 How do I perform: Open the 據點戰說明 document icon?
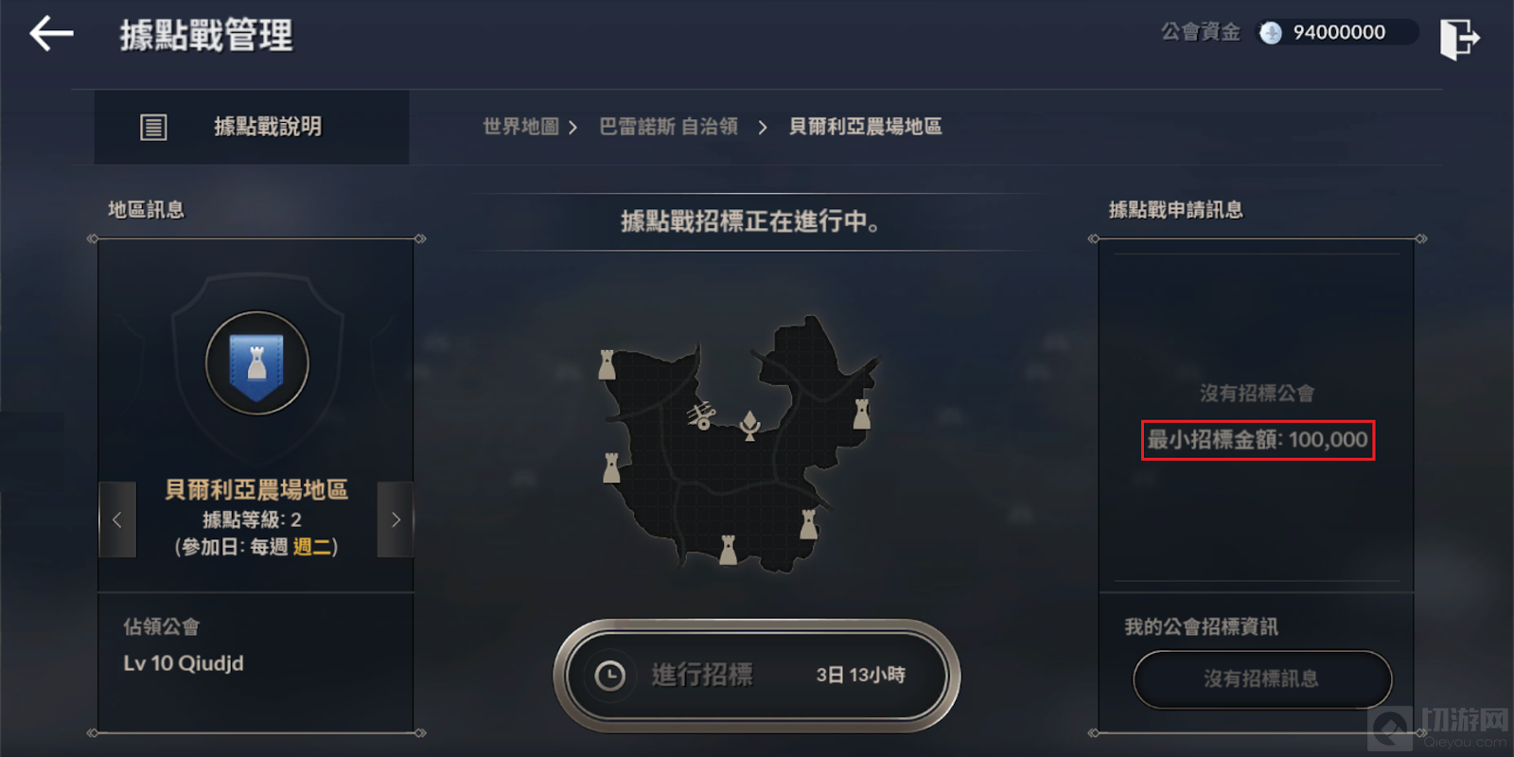pos(153,127)
